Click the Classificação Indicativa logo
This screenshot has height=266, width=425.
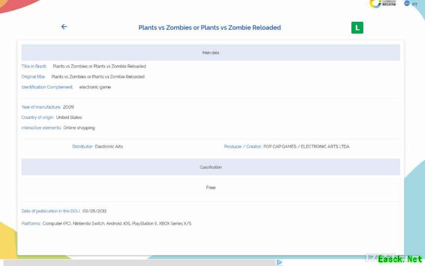[x=382, y=4]
